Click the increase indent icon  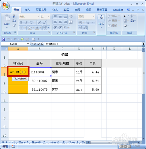coord(60,28)
